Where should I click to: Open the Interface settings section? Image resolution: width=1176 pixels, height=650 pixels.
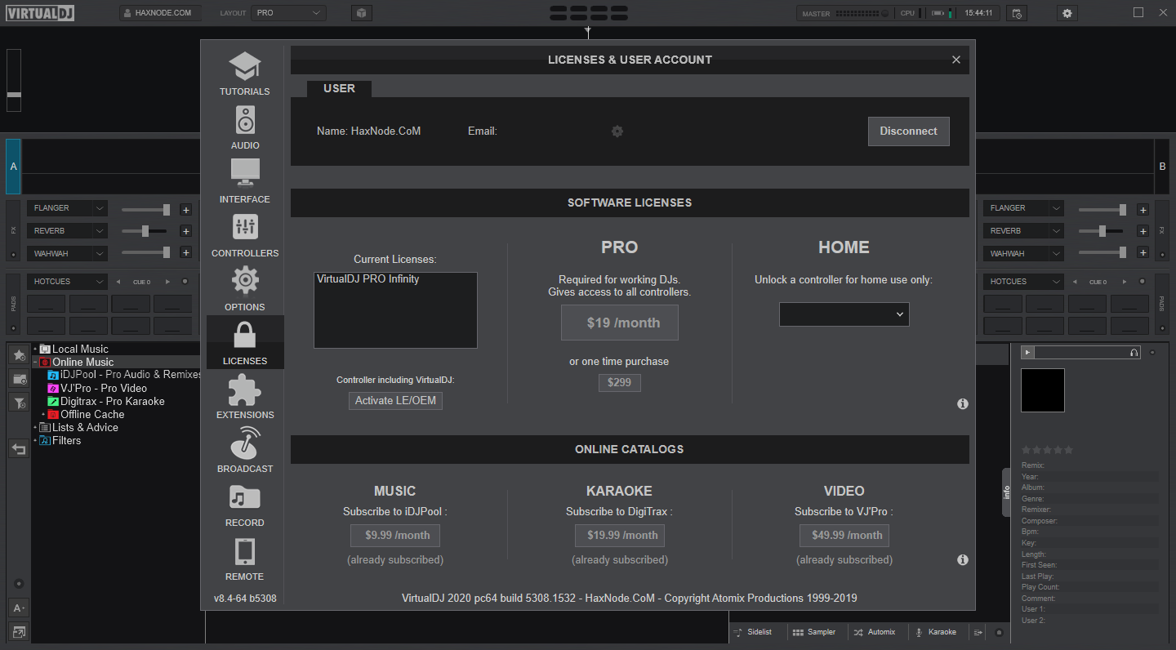pyautogui.click(x=244, y=181)
